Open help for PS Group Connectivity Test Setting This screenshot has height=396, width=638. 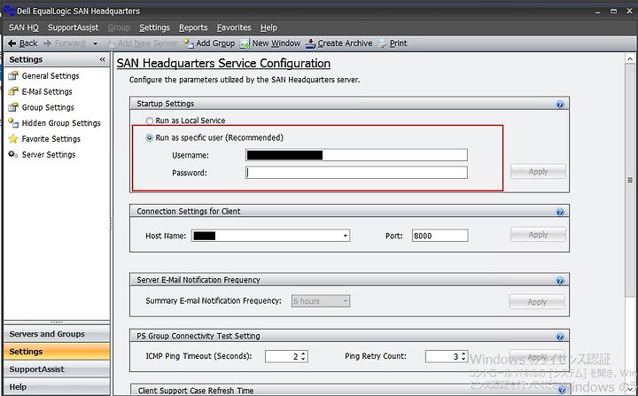[x=560, y=337]
